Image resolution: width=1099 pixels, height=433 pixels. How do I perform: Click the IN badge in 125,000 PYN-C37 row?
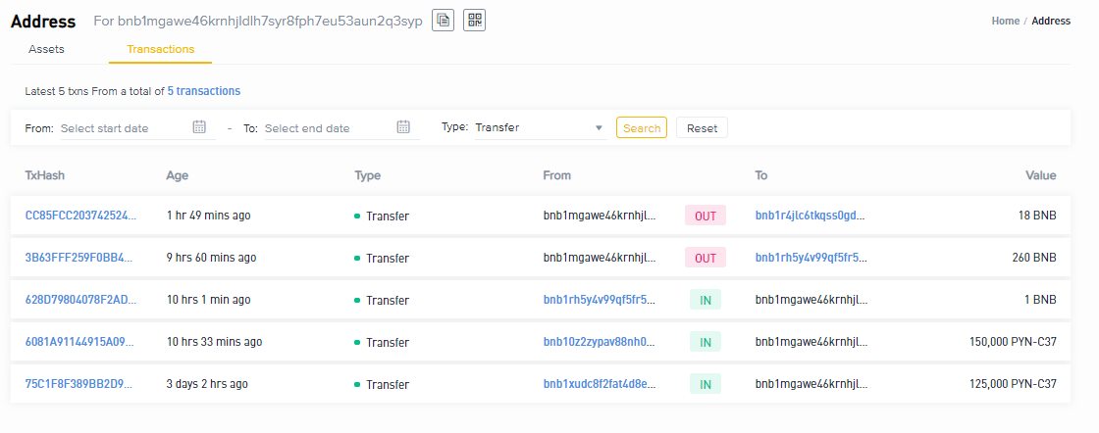[x=706, y=384]
